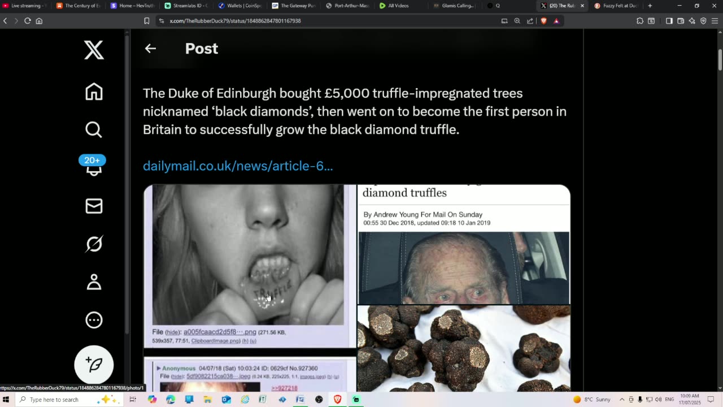Open Brave Wallet icon in toolbar
This screenshot has width=723, height=407.
681,21
